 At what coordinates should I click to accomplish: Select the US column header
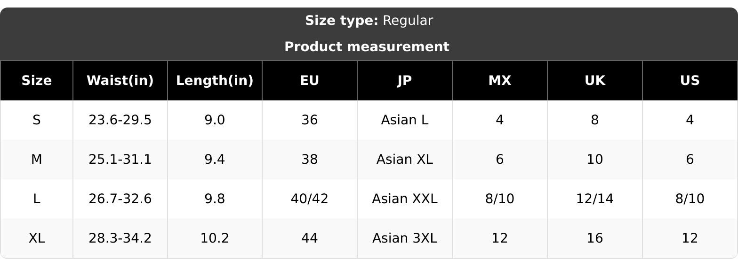click(x=690, y=81)
